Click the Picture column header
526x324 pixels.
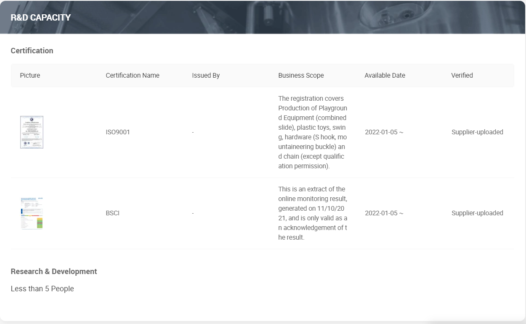pos(30,76)
